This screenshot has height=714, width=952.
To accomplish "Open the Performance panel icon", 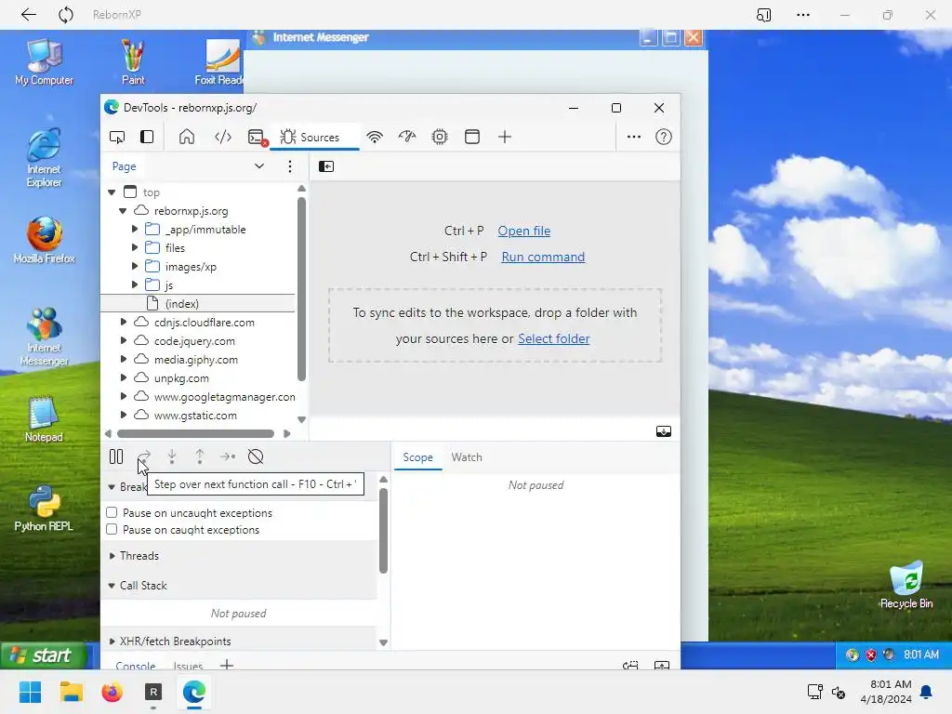I will click(407, 138).
